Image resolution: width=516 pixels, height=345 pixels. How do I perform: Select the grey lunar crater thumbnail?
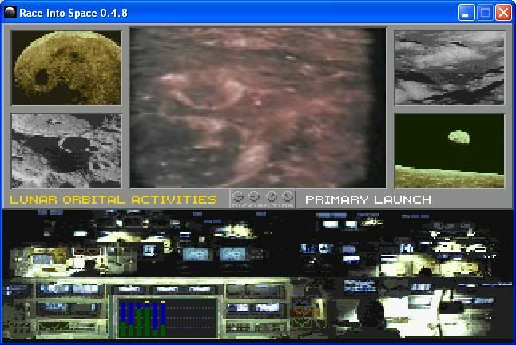click(x=66, y=151)
